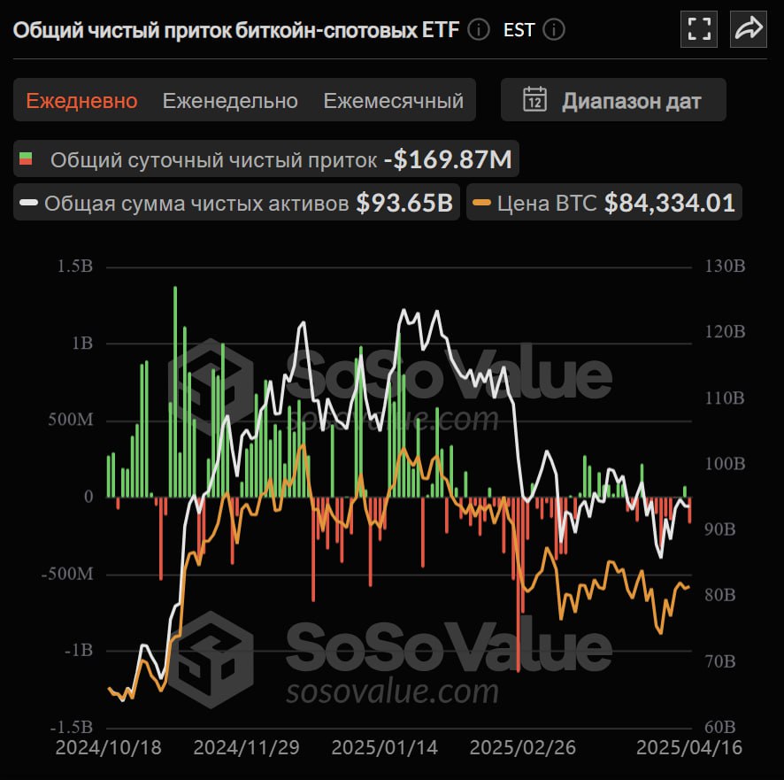Click the share arrow icon
Image resolution: width=784 pixels, height=780 pixels.
(748, 29)
